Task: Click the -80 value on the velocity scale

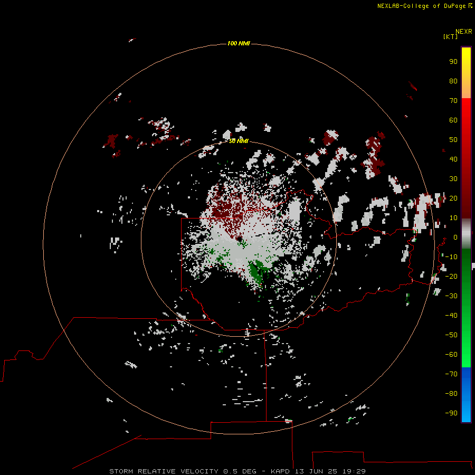Action: pos(451,394)
